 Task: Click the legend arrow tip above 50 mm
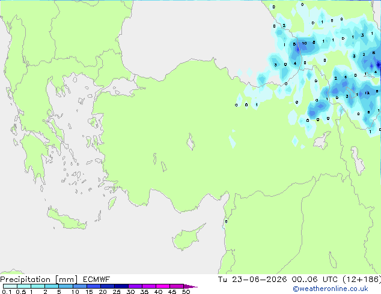pos(190,286)
